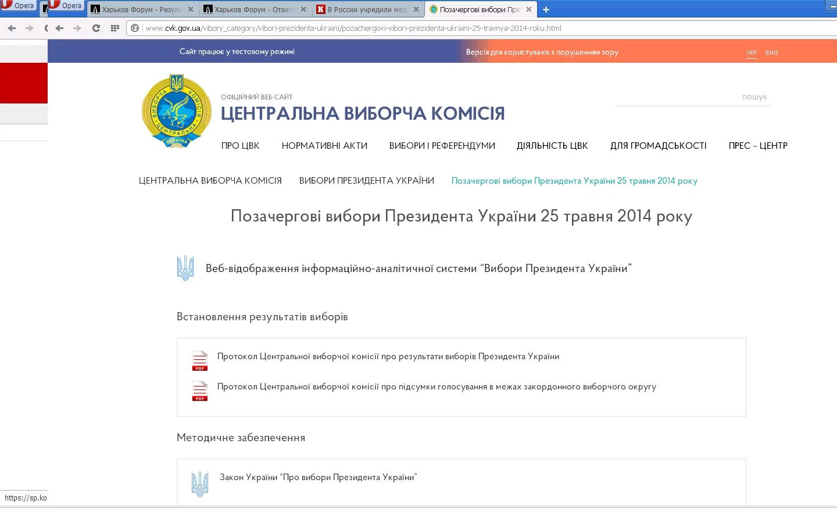Click the Central Election Commission emblem logo

176,111
